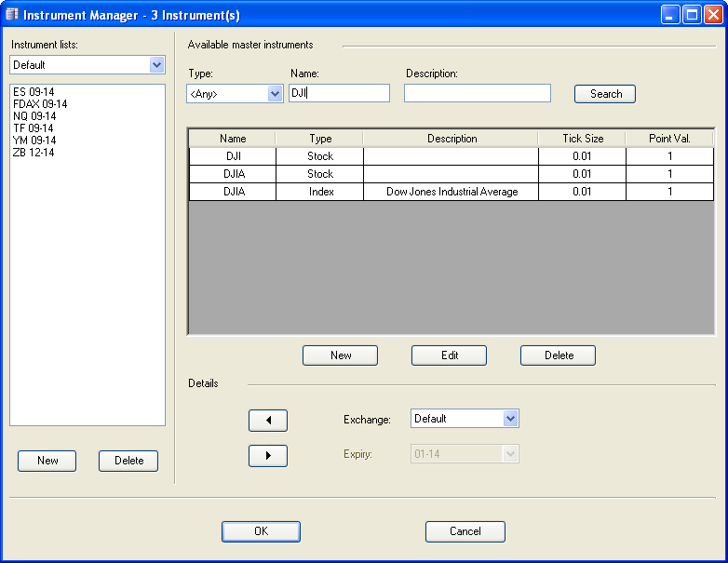
Task: Click the Edit button
Action: (x=449, y=355)
